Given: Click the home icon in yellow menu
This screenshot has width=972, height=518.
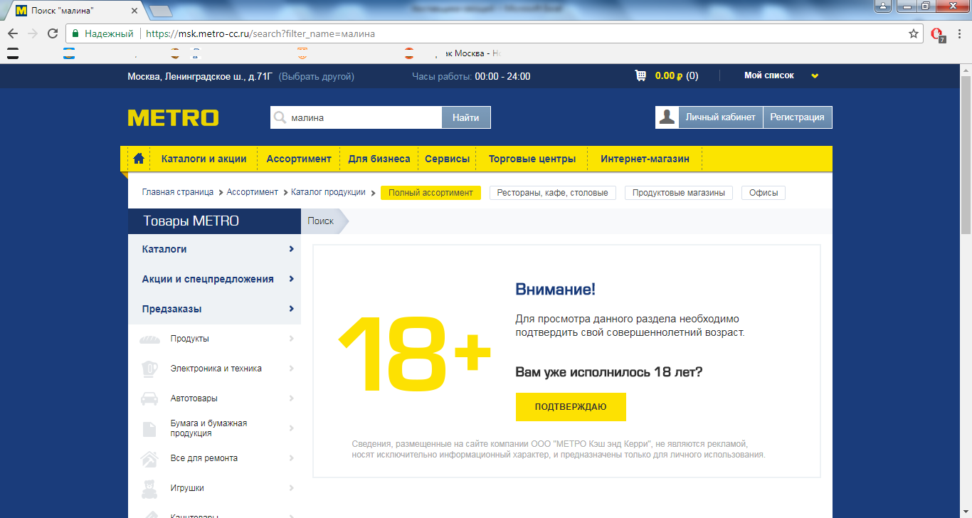Looking at the screenshot, I should point(139,159).
